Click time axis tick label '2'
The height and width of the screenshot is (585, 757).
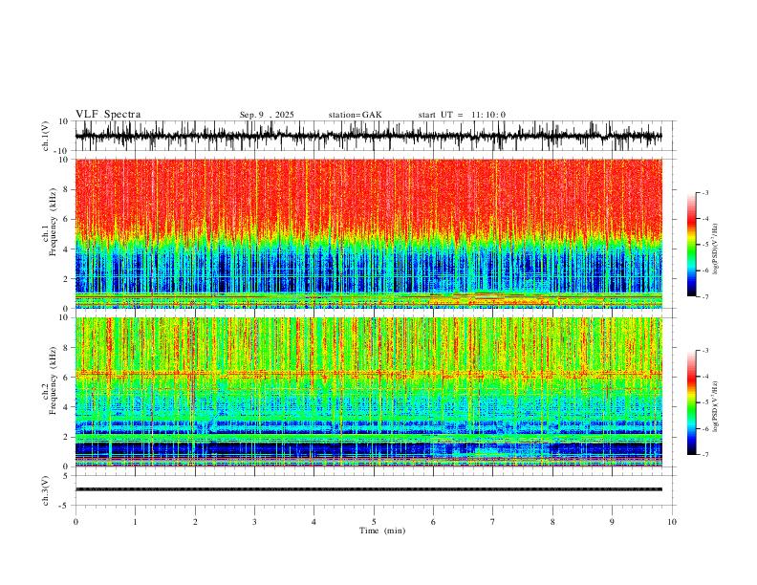pyautogui.click(x=195, y=521)
